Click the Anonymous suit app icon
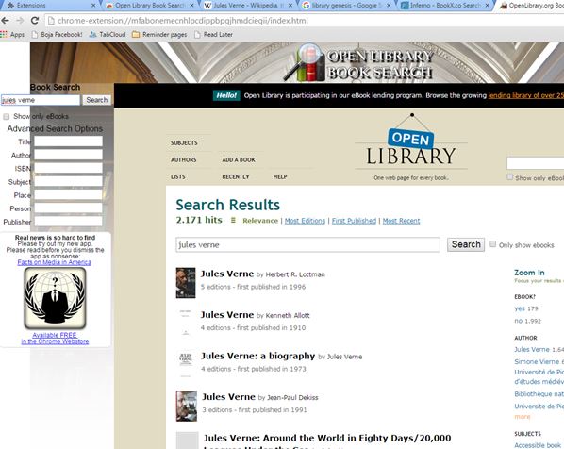Screen dimensions: 564x449 click(x=55, y=298)
